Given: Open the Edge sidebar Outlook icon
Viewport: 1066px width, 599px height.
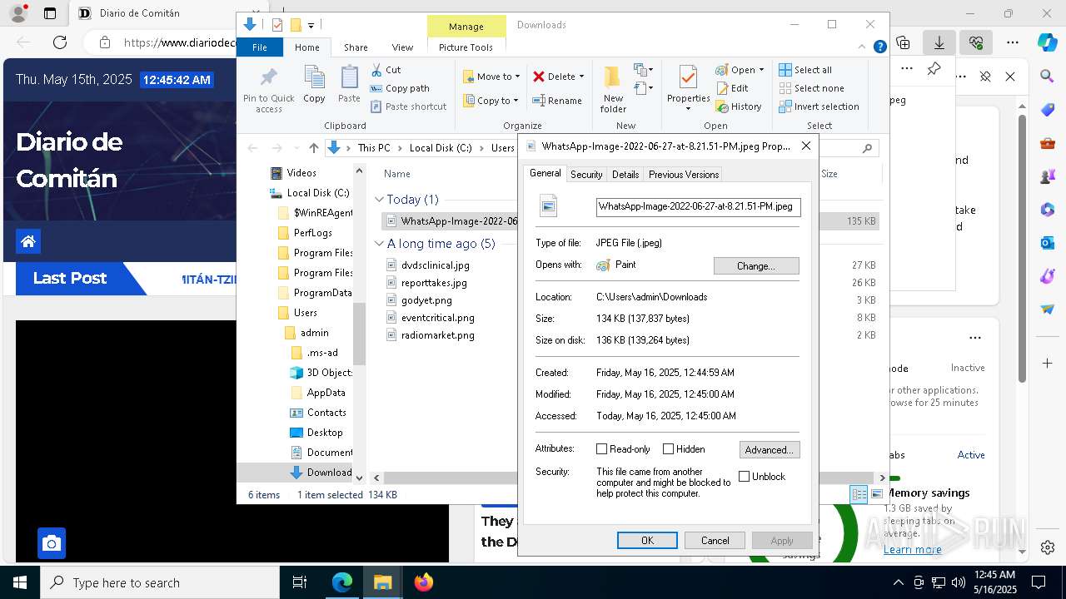Looking at the screenshot, I should tap(1047, 243).
